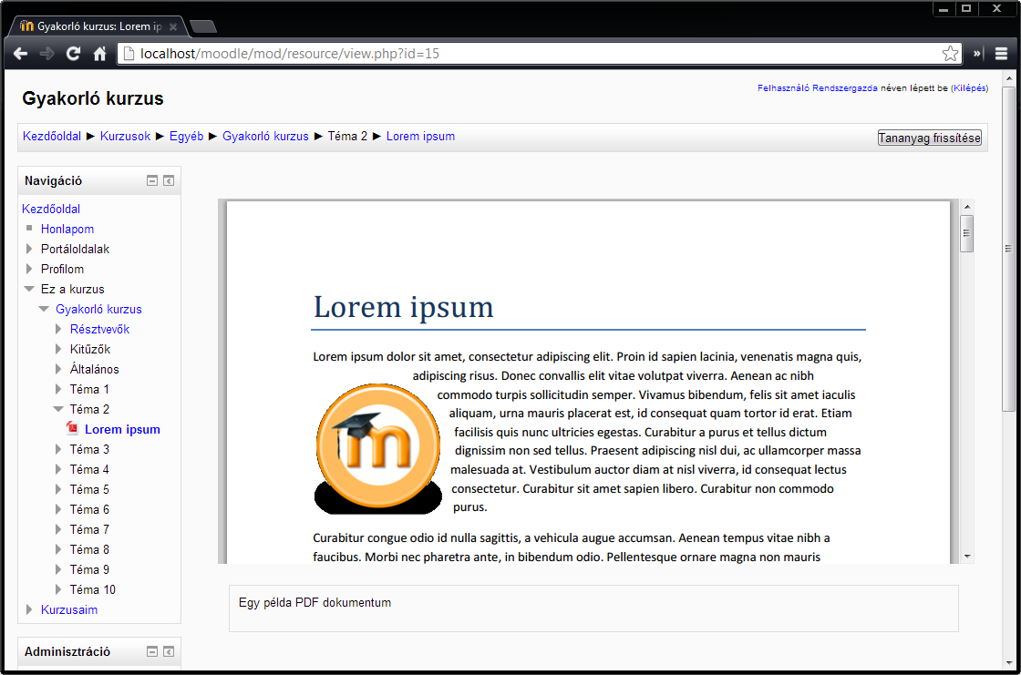
Task: Expand Téma 9 in navigation
Action: (58, 569)
